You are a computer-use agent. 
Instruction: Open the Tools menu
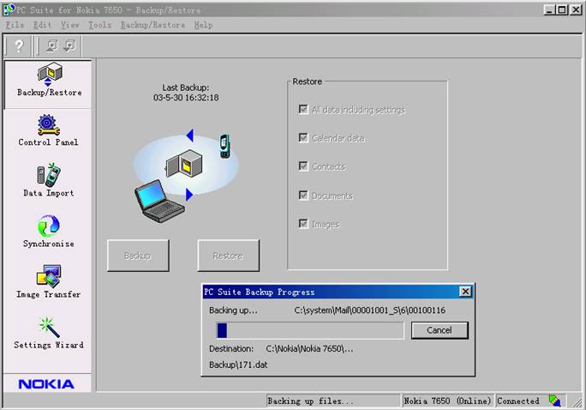pos(99,25)
